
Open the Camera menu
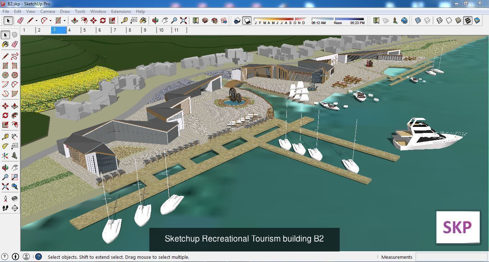(47, 12)
